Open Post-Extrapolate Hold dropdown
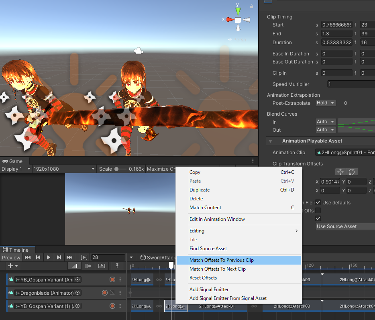Viewport: 375px width, 320px height. pyautogui.click(x=326, y=103)
